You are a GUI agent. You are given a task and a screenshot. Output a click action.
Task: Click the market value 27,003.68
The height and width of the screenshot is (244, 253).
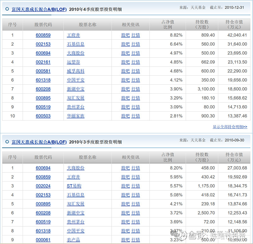[237, 168]
